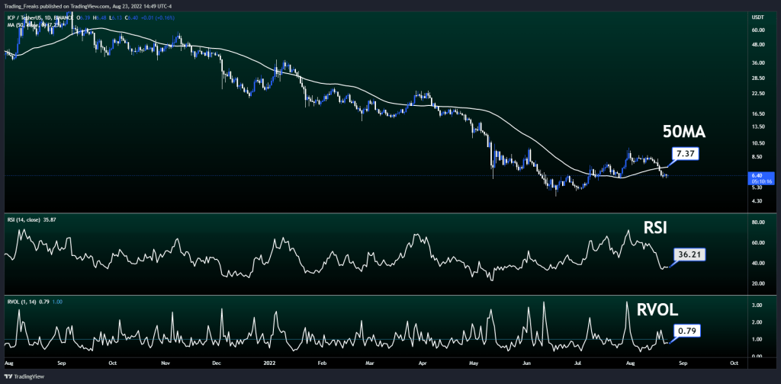
Task: Click the USDT currency label on price axis
Action: click(758, 16)
